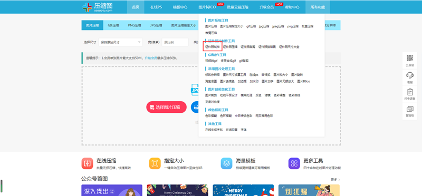Image resolution: width=422 pixels, height=196 pixels.
Task: Open 图片改大小 in the dropdown menu
Action: (x=281, y=75)
